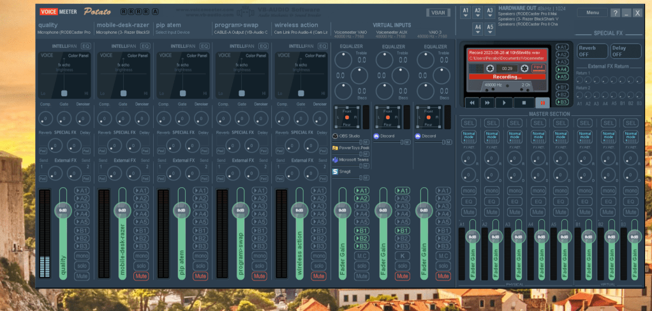Mute Microsoft Teams with its M button
Screen dimensions: 652x311
[x=366, y=166]
